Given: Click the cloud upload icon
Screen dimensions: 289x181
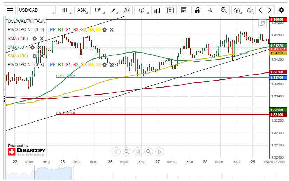Looking at the screenshot, I should [237, 10].
